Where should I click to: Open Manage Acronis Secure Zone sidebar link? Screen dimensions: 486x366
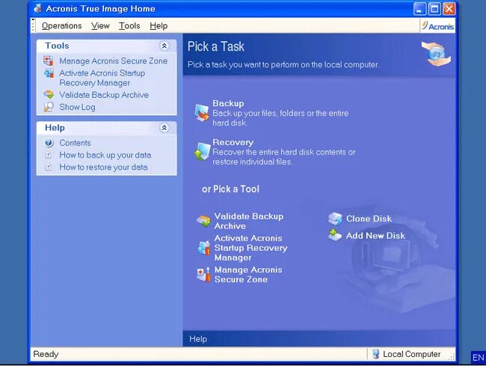(114, 61)
